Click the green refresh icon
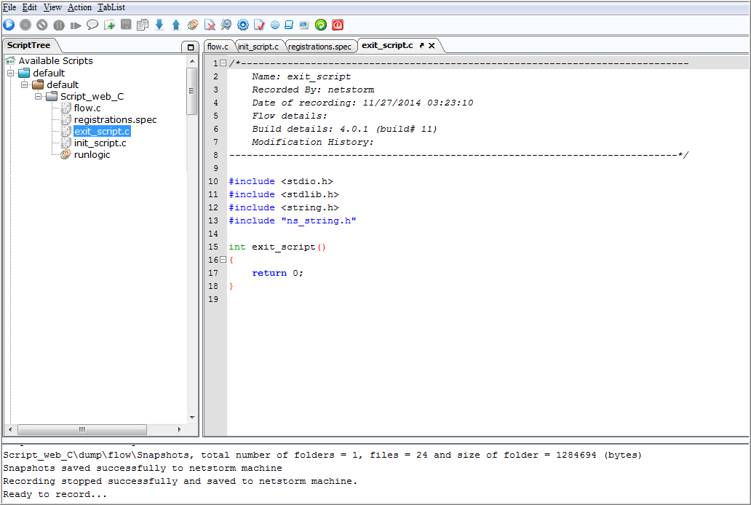The image size is (751, 505). coord(321,25)
